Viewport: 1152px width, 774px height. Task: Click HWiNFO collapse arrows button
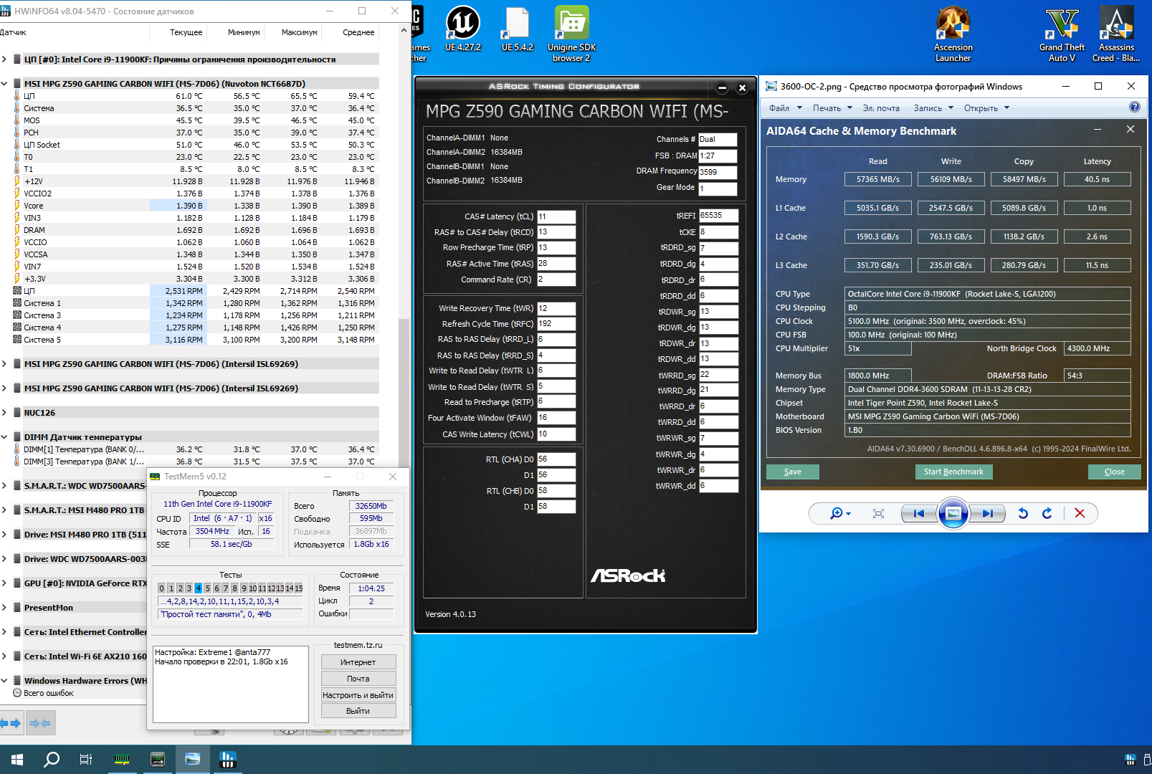click(x=41, y=723)
